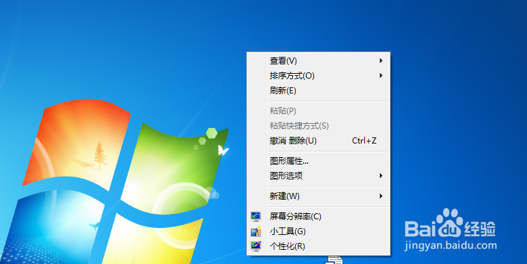Choose 撤消 删除(U) in the context menu
This screenshot has width=527, height=264.
[318, 141]
